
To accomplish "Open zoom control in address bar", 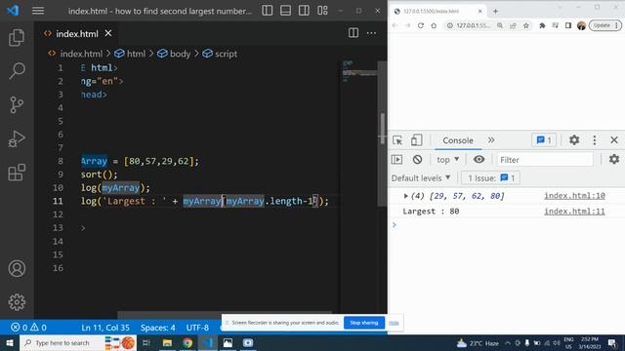I will [x=499, y=25].
